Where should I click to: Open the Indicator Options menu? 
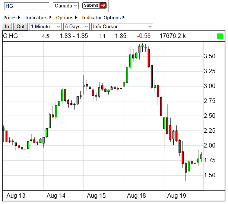(103, 18)
